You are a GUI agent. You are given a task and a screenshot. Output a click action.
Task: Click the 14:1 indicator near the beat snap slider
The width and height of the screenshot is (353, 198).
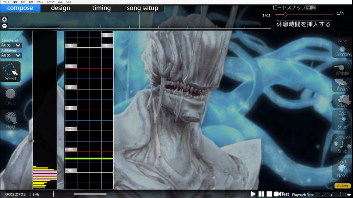(266, 15)
